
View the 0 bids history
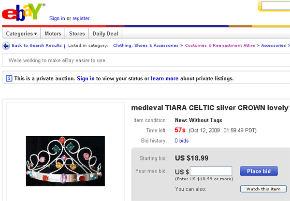click(181, 141)
